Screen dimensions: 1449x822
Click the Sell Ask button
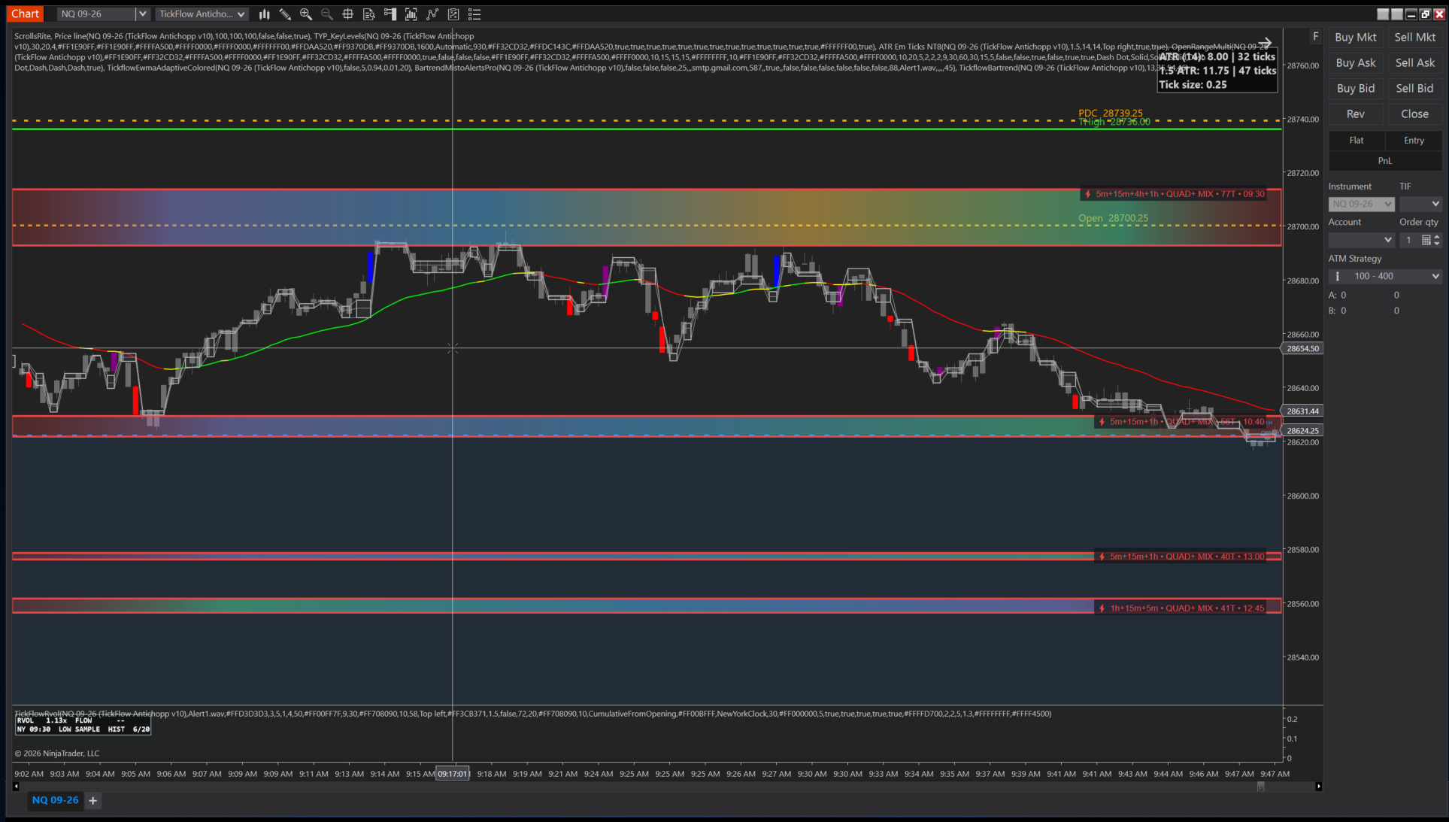[1414, 62]
